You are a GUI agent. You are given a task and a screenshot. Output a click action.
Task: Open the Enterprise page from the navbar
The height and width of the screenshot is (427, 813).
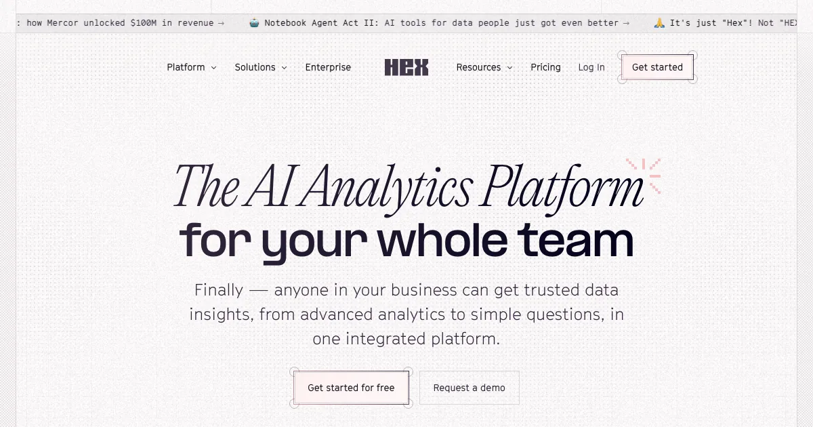pos(328,67)
